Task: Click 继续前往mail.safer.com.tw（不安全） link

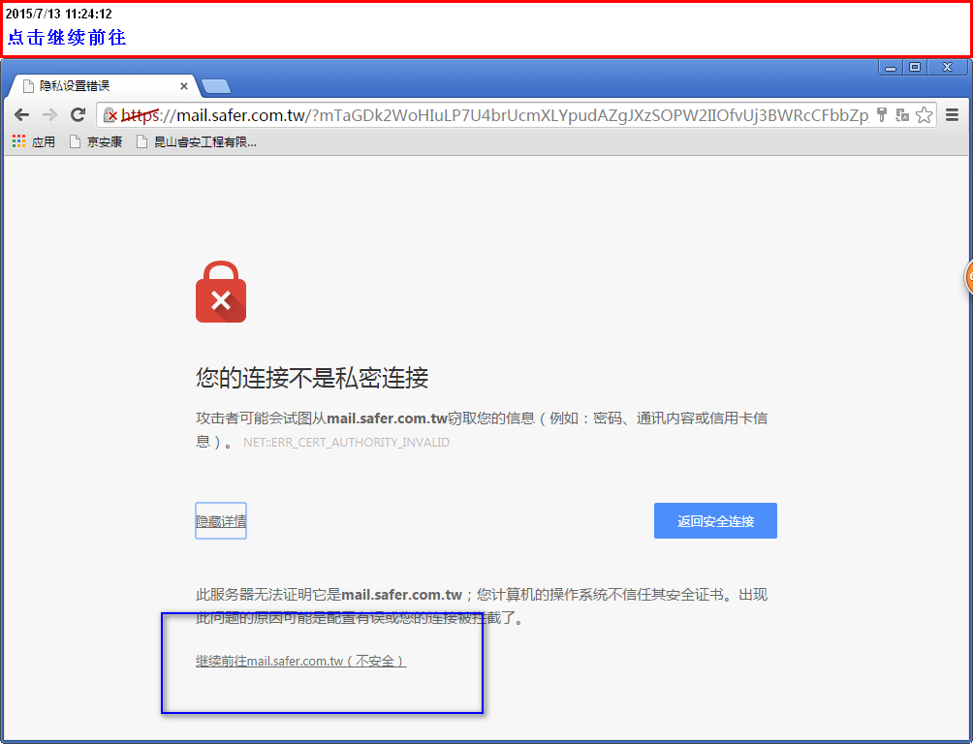Action: click(x=301, y=662)
